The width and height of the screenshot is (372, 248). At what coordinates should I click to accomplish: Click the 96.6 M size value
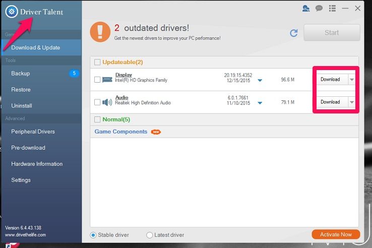[287, 80]
